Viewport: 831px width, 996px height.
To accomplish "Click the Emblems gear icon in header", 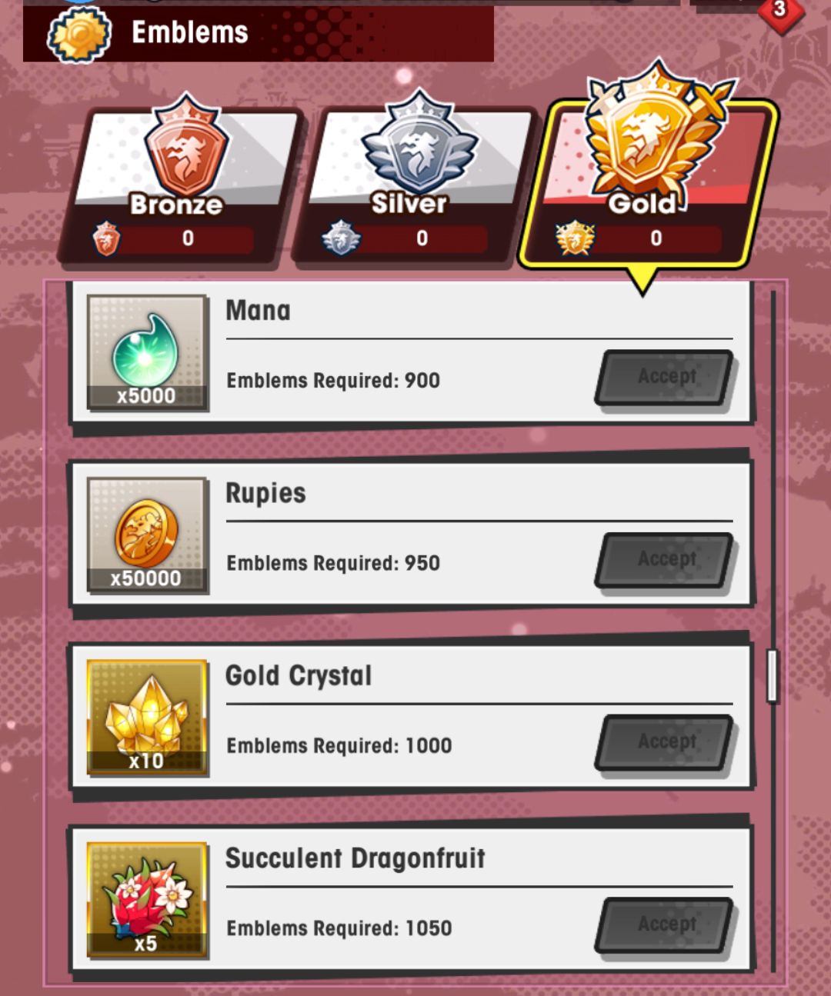I will (x=79, y=34).
